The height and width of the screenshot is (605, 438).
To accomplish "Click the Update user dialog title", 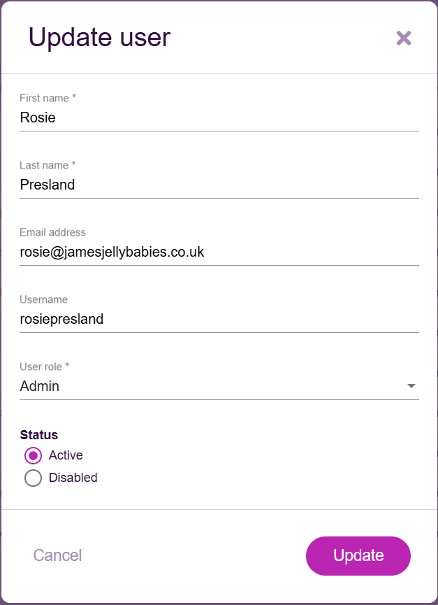I will coord(99,37).
